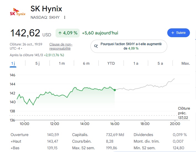Select the 1 j time range tab
This screenshot has width=196, height=152.
(x=13, y=64)
